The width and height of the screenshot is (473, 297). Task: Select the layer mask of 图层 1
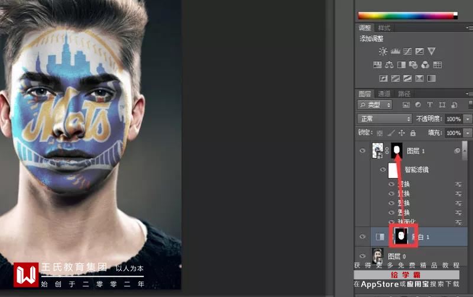[x=397, y=151]
